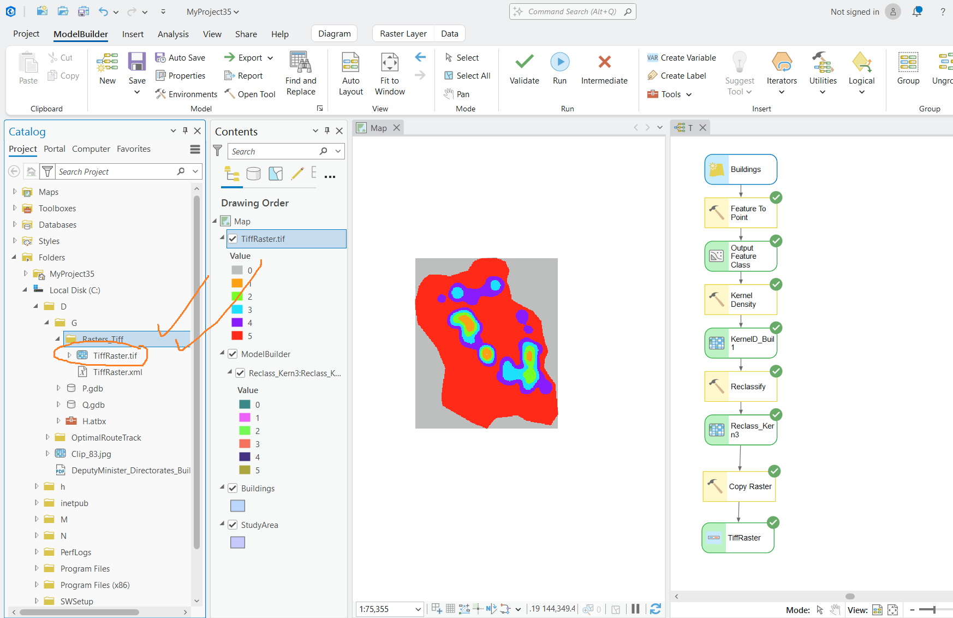Run the model with Run icon
Screen dimensions: 953x618
click(x=559, y=62)
